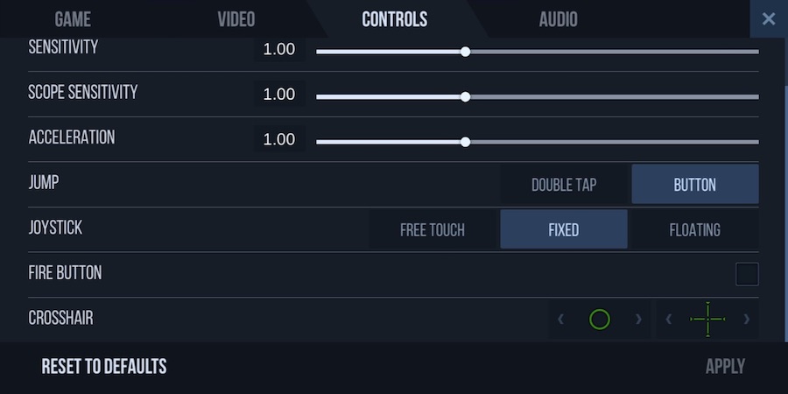Show previous circle crosshair style arrow
This screenshot has height=394, width=788.
[x=561, y=319]
